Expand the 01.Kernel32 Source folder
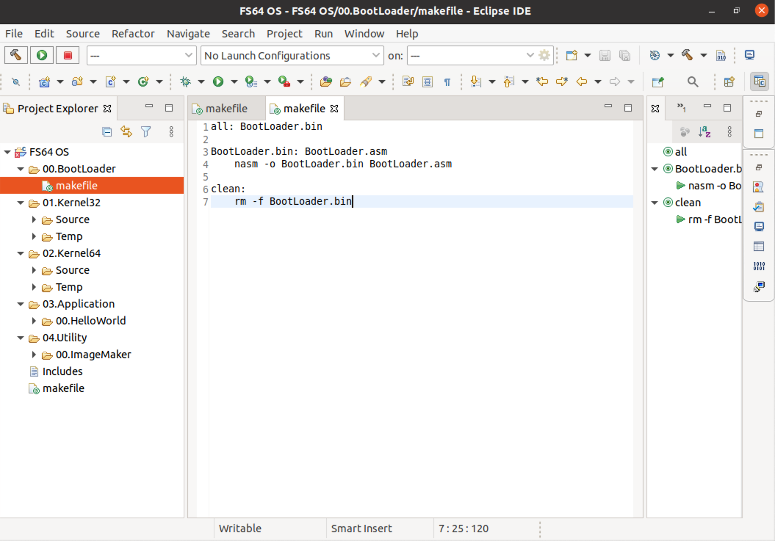Screen dimensions: 775x541 (34, 219)
